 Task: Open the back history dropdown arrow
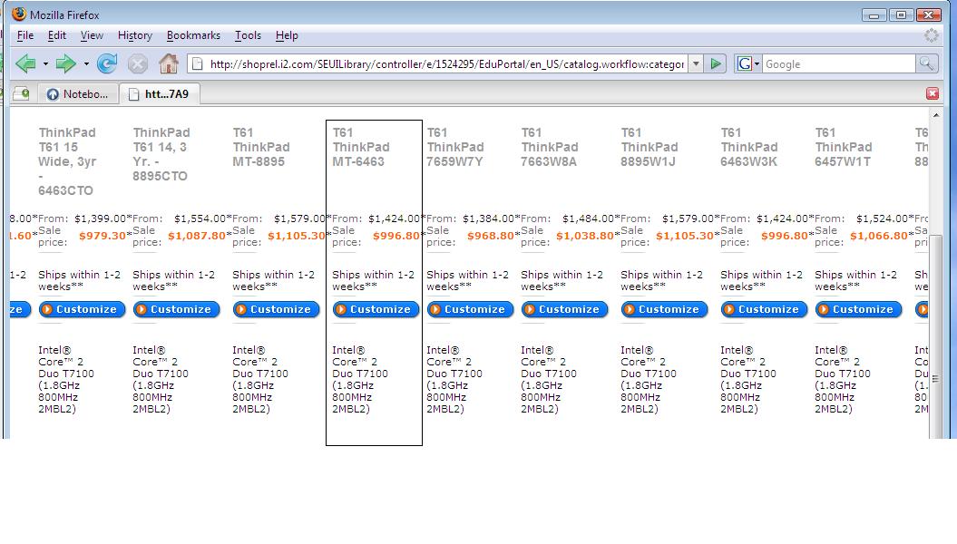coord(45,63)
